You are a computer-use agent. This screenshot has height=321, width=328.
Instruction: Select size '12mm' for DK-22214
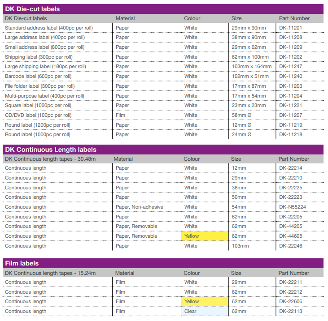(239, 168)
